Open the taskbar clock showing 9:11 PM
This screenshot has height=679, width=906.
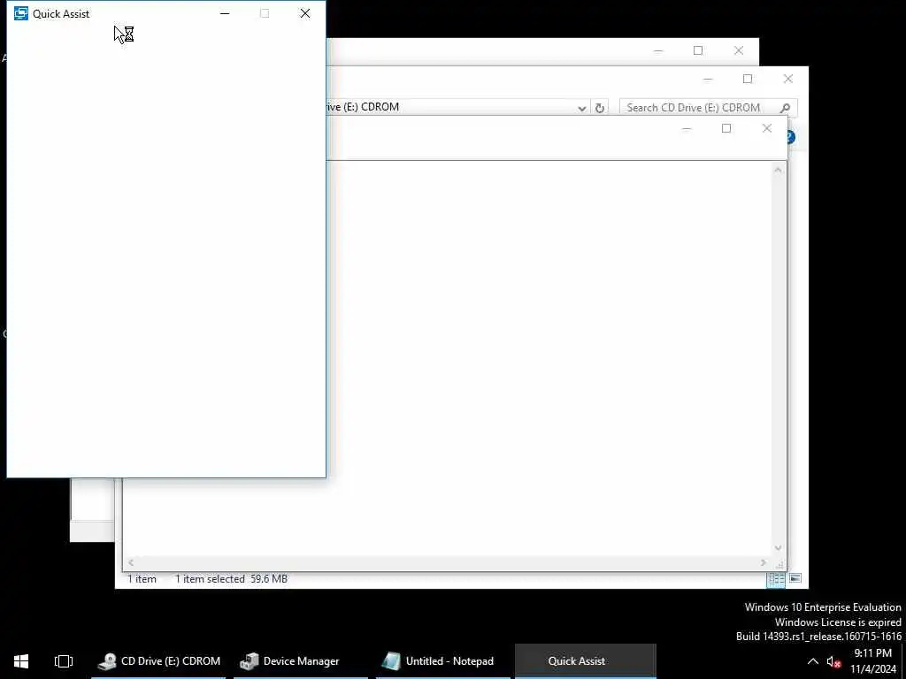tap(873, 661)
